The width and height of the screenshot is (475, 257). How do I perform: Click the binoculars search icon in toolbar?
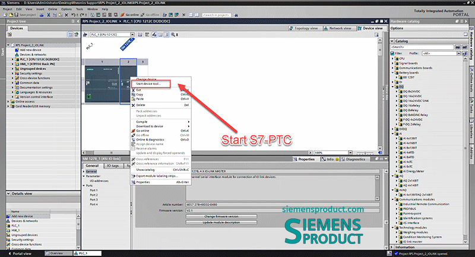(x=236, y=14)
